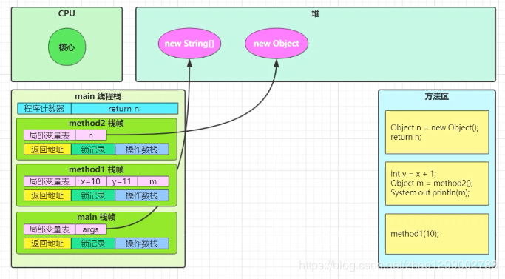Image resolution: width=505 pixels, height=279 pixels.
Task: Click the 'return n;' program counter cell
Action: click(x=125, y=109)
